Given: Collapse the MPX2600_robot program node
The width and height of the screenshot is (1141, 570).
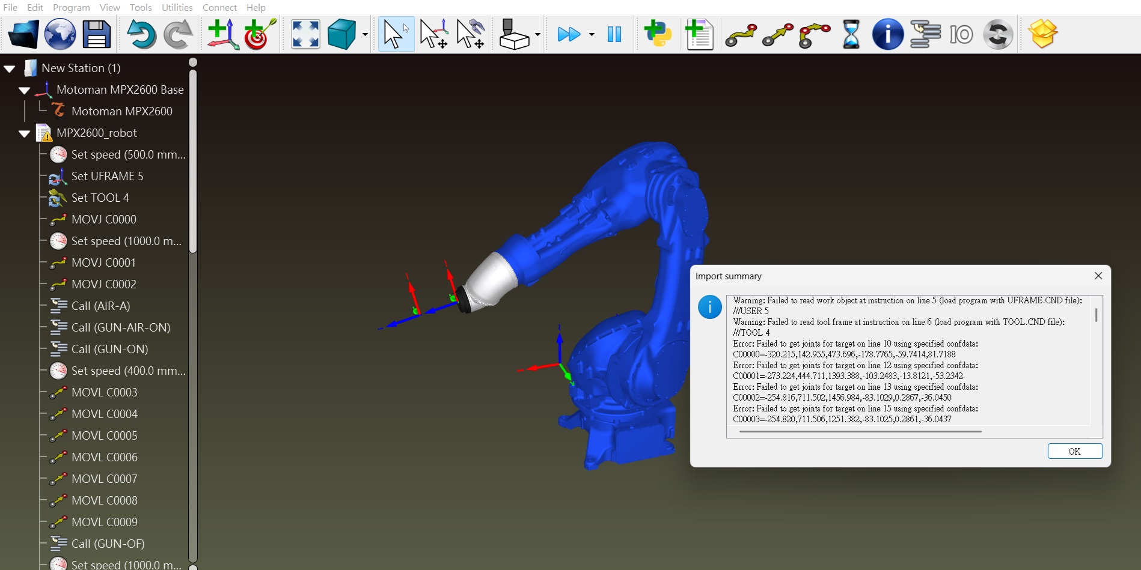Looking at the screenshot, I should [24, 133].
